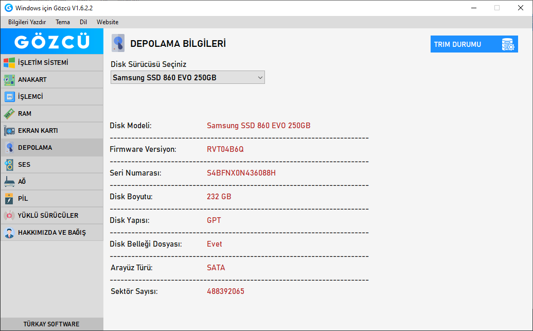Click the motherboard icon beside Anakart
This screenshot has width=533, height=331.
(x=9, y=80)
